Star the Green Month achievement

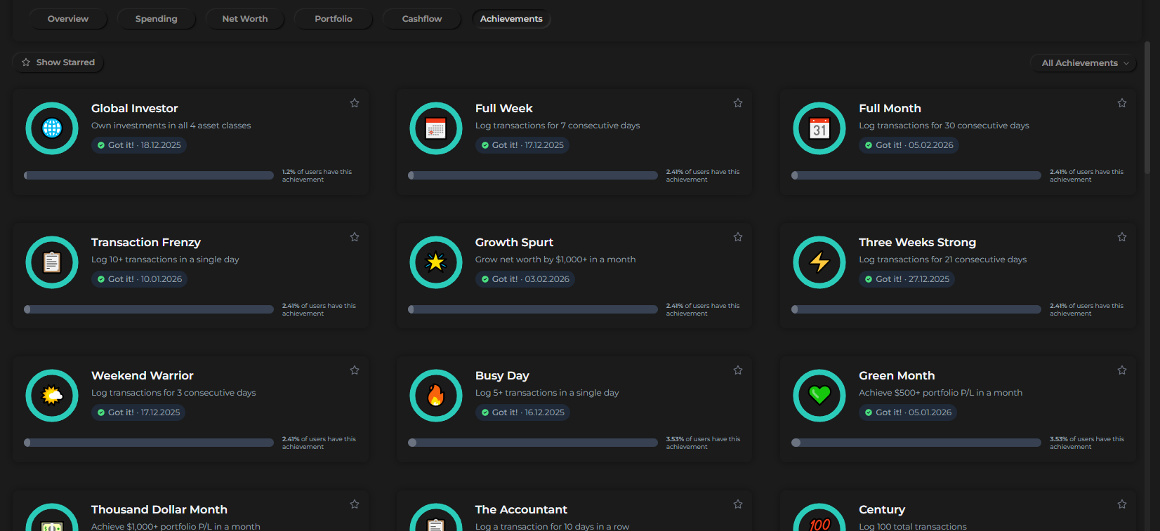(x=1122, y=370)
